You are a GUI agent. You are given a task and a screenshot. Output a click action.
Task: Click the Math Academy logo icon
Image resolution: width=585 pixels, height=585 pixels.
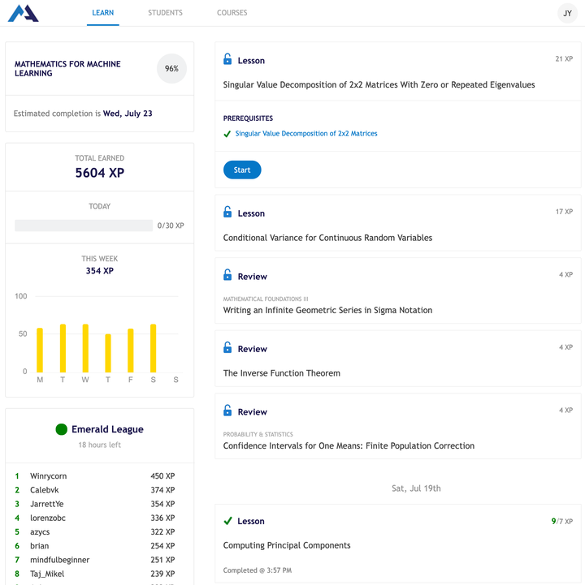pos(23,13)
